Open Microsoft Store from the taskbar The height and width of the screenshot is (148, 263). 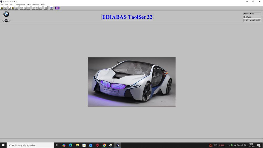click(x=84, y=145)
